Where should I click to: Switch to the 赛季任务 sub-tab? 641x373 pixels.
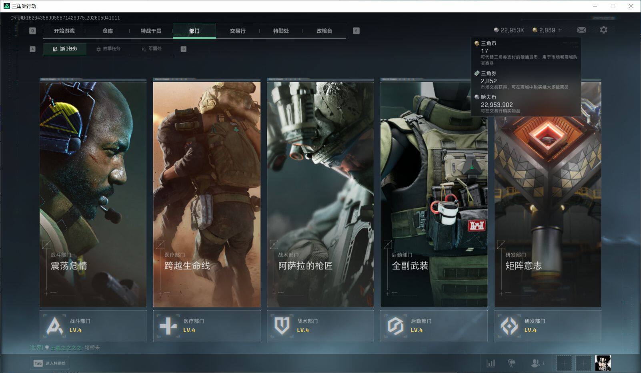click(x=108, y=49)
